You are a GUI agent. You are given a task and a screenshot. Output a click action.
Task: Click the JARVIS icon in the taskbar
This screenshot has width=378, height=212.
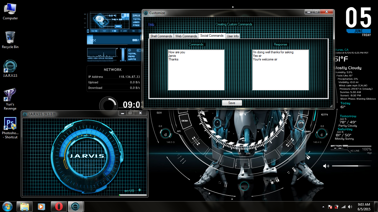point(76,206)
